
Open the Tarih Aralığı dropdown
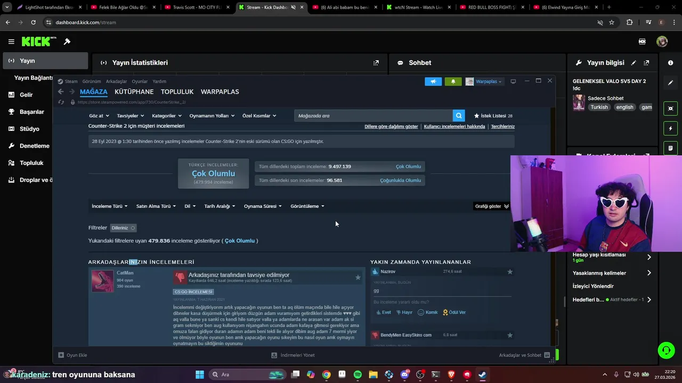(220, 206)
